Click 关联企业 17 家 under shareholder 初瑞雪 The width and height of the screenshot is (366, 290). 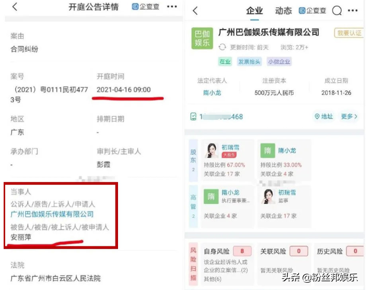tap(222, 174)
